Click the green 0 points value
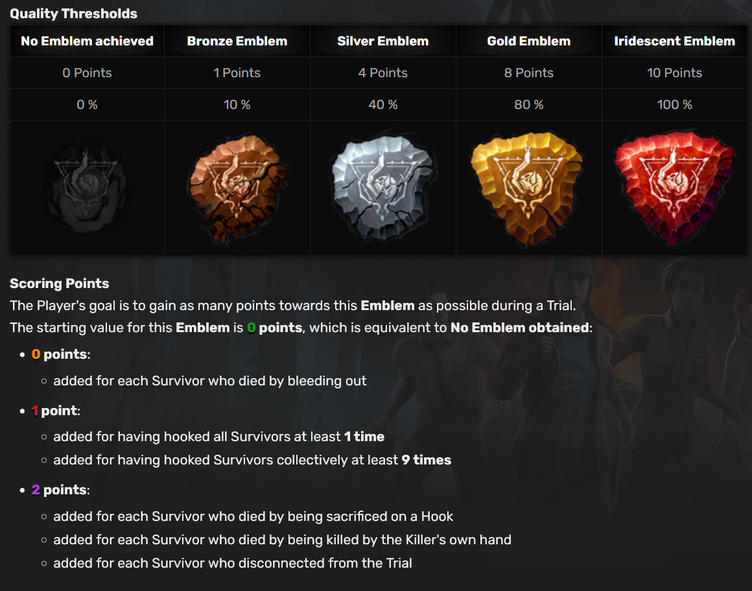 [x=275, y=328]
